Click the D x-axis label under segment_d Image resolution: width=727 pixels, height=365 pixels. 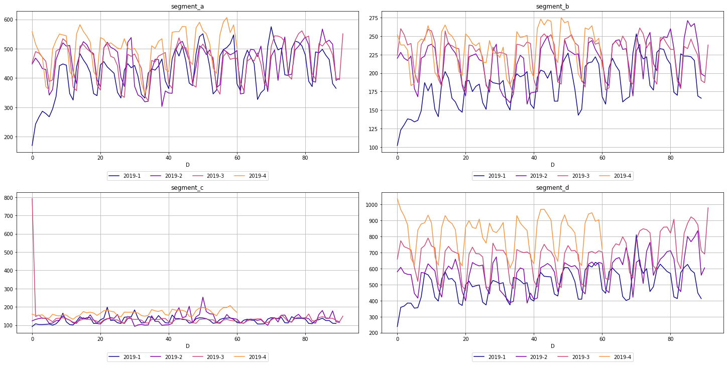point(552,346)
